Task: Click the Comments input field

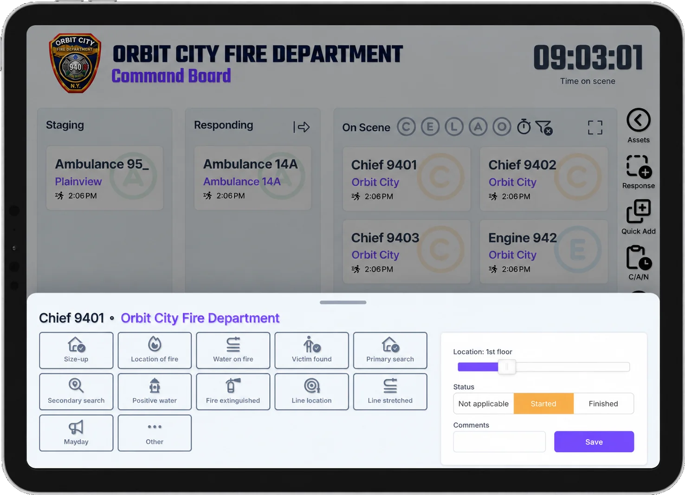Action: 499,442
